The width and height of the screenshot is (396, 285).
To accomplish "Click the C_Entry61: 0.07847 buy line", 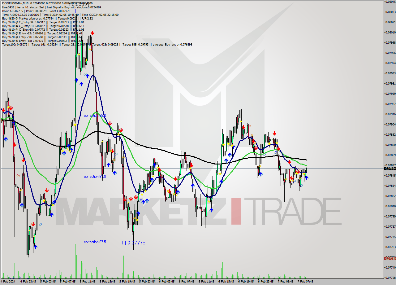I will pyautogui.click(x=43, y=26).
